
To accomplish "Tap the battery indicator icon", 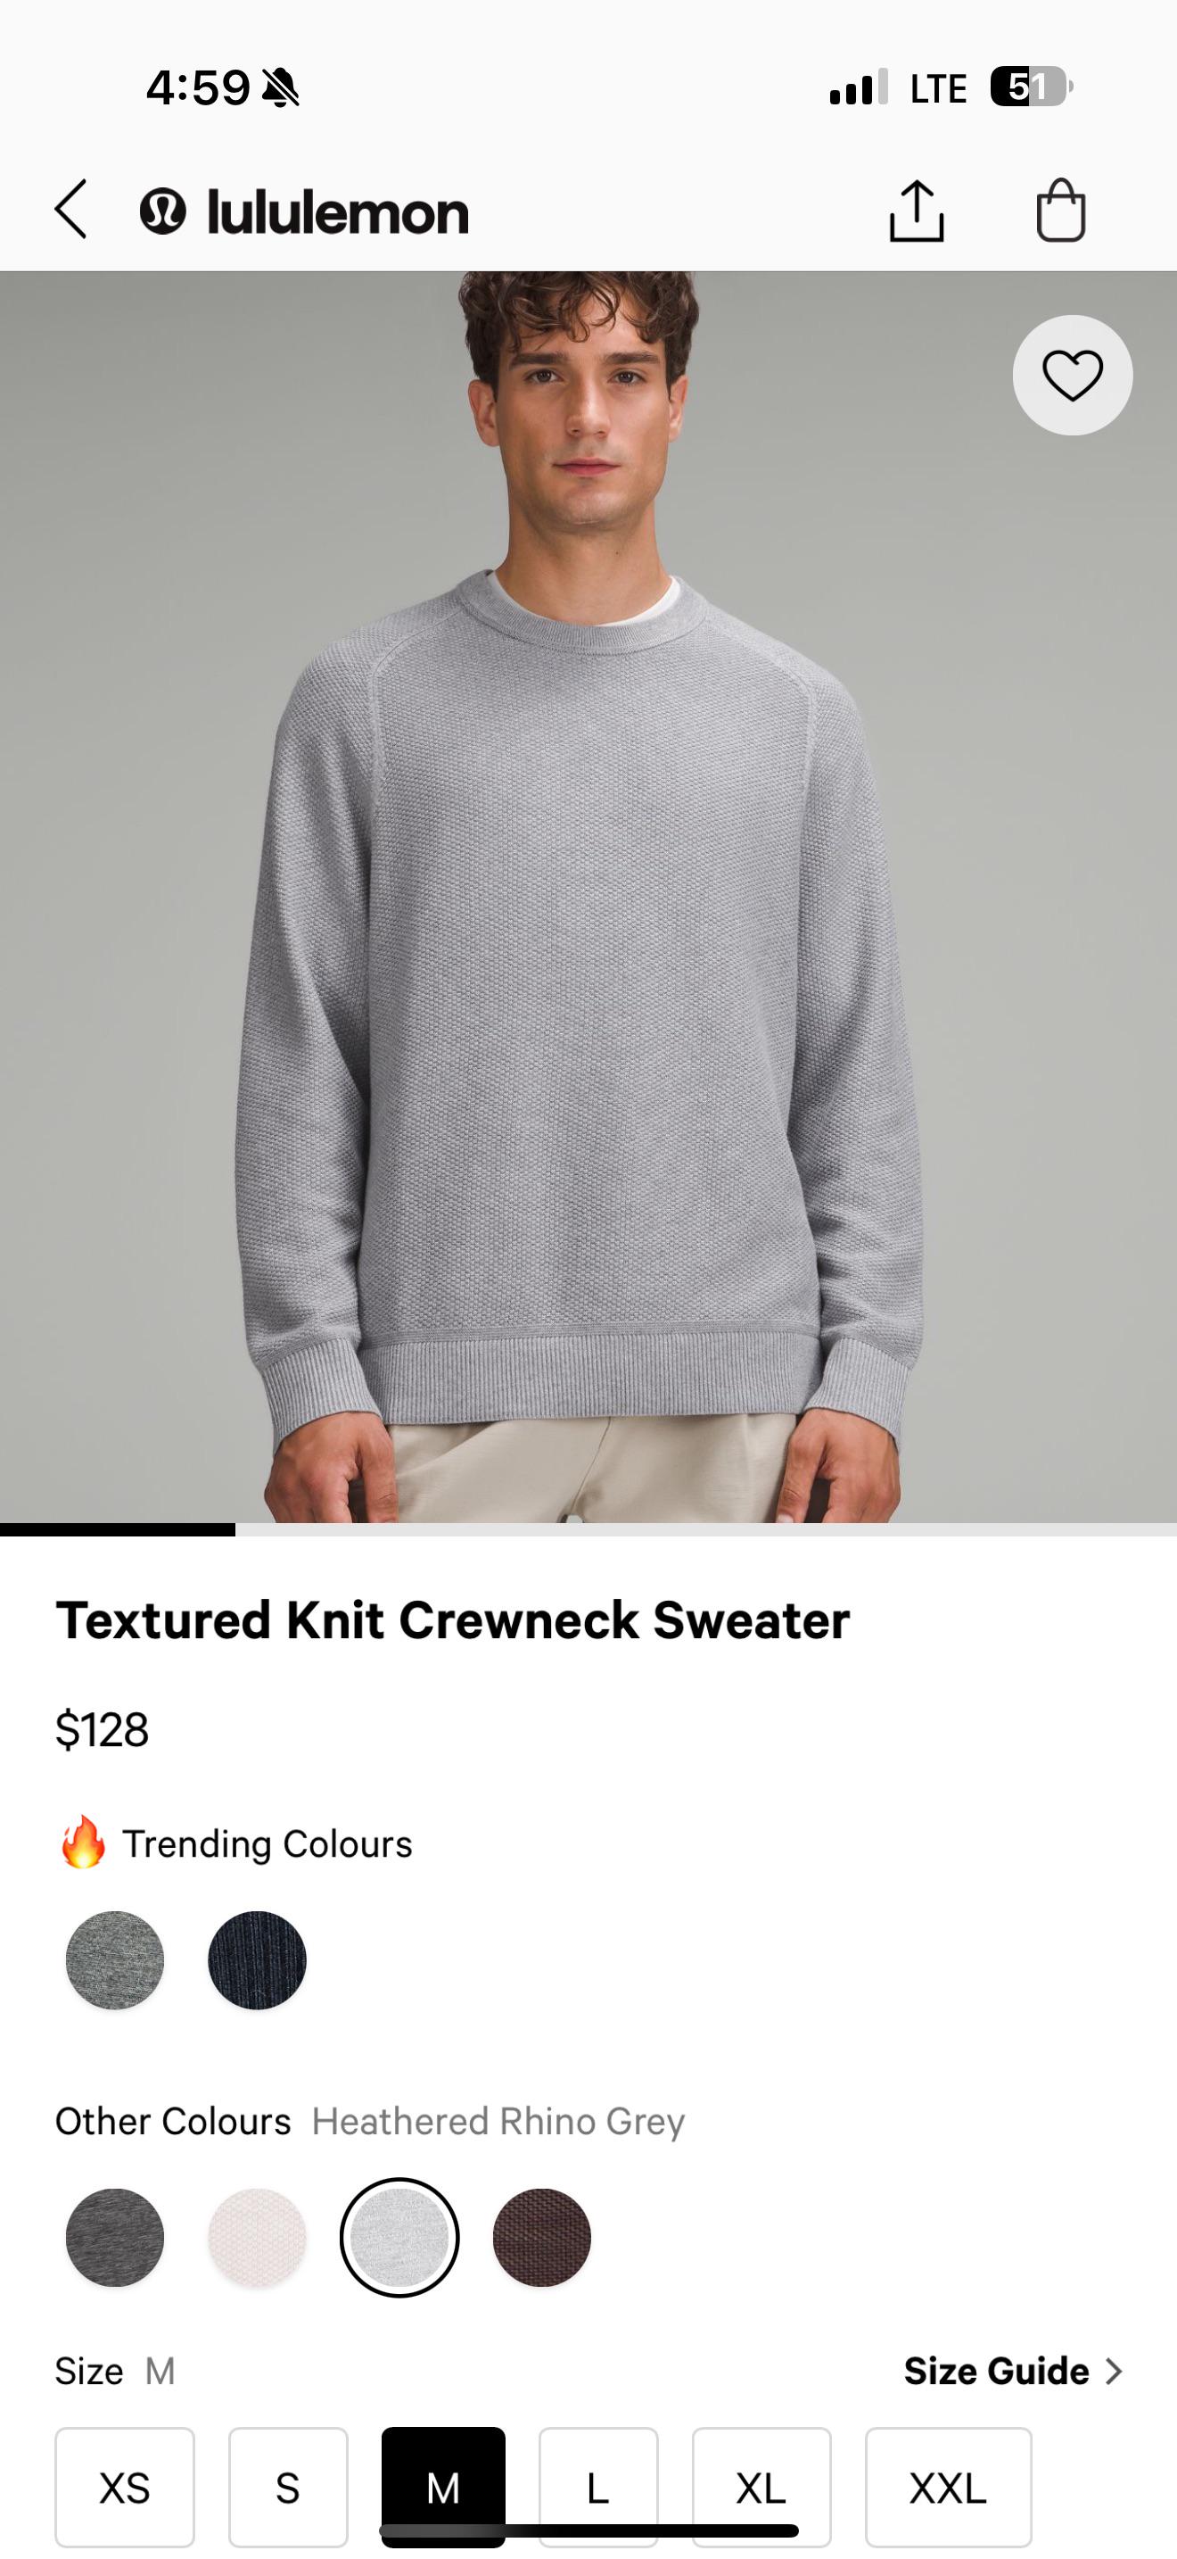I will pyautogui.click(x=1033, y=87).
